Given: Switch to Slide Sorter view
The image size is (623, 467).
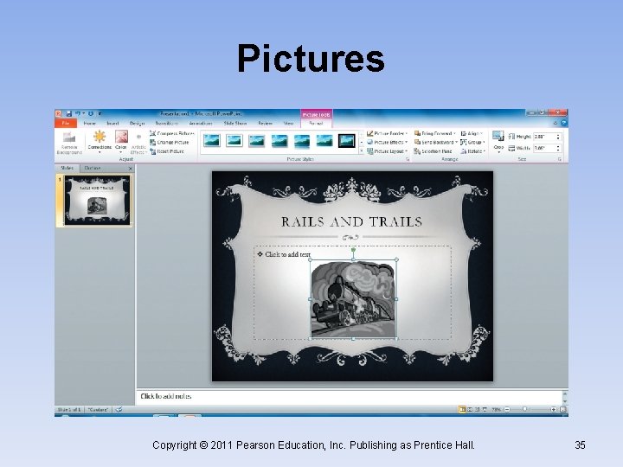Looking at the screenshot, I should (470, 409).
